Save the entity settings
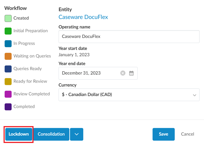The height and width of the screenshot is (148, 204). [163, 134]
